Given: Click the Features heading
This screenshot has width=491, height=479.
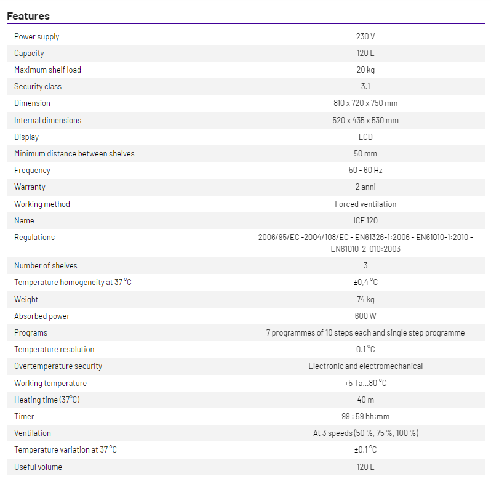Looking at the screenshot, I should [x=28, y=16].
